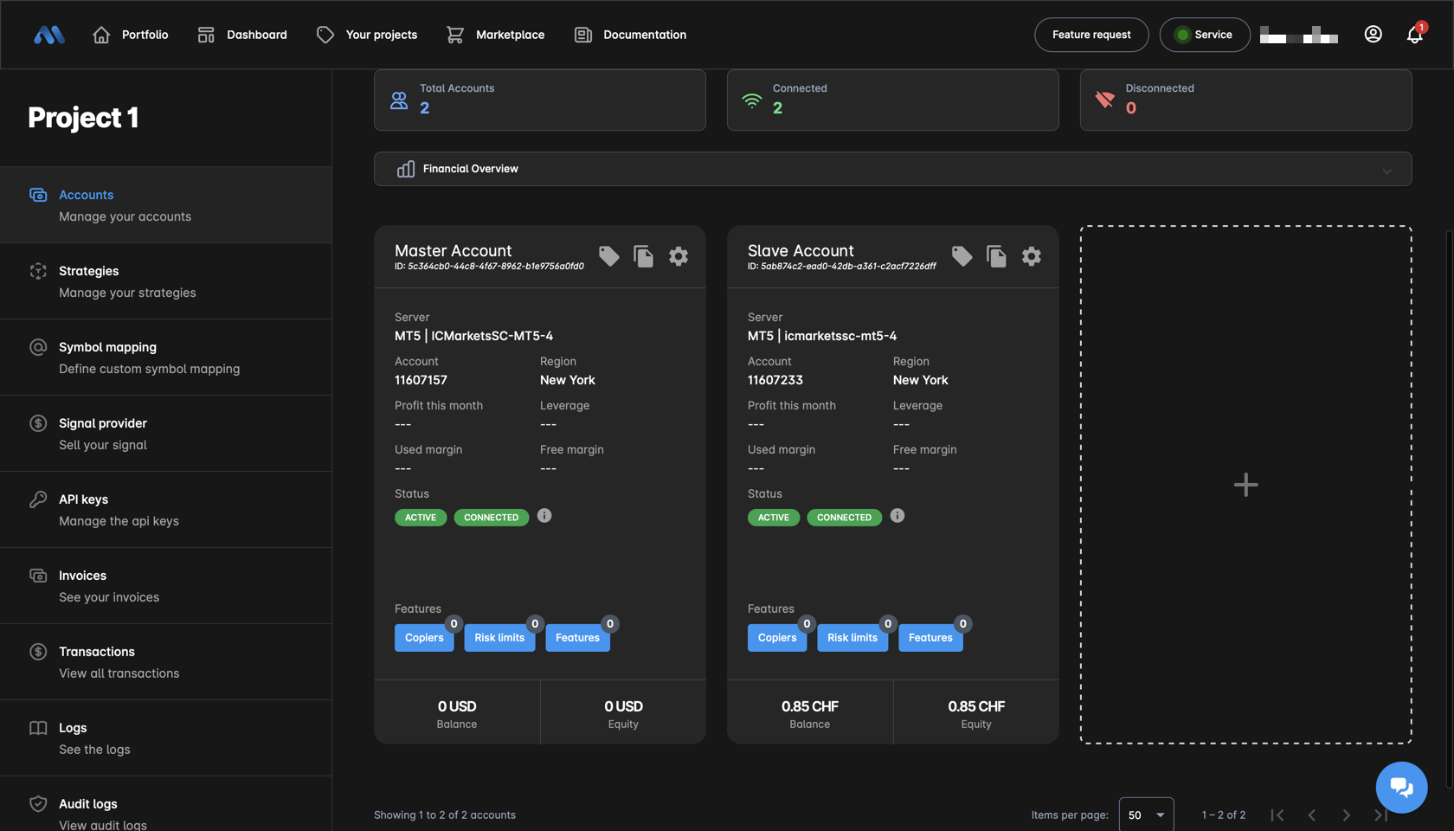This screenshot has width=1454, height=831.
Task: Click Risk limits on Slave Account
Action: point(852,638)
